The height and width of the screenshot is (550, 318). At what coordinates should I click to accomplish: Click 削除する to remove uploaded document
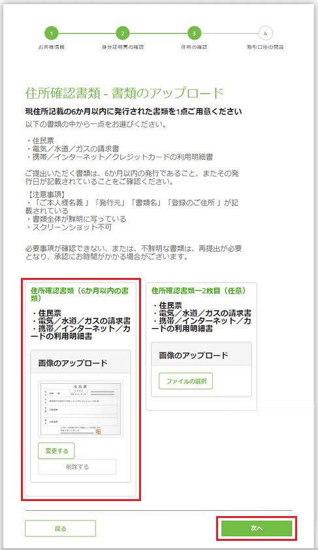click(77, 467)
